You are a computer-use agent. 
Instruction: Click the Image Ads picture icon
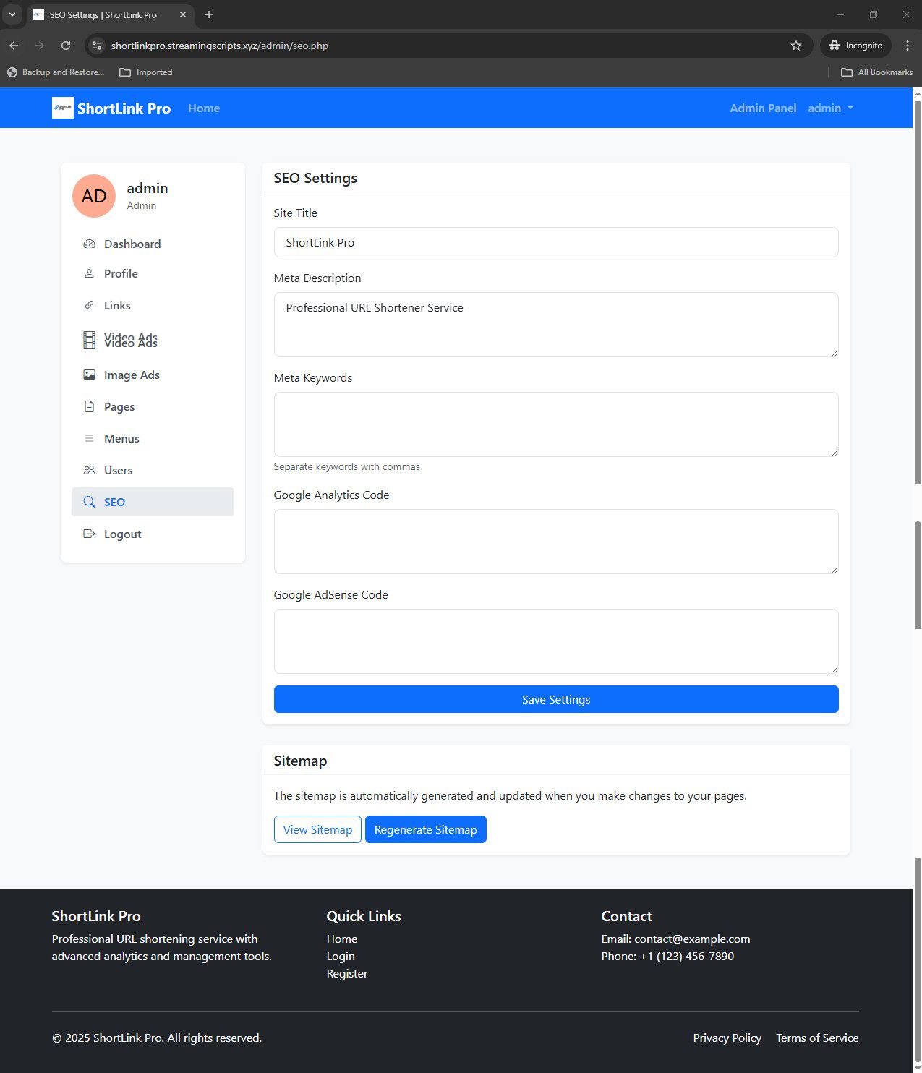(89, 375)
